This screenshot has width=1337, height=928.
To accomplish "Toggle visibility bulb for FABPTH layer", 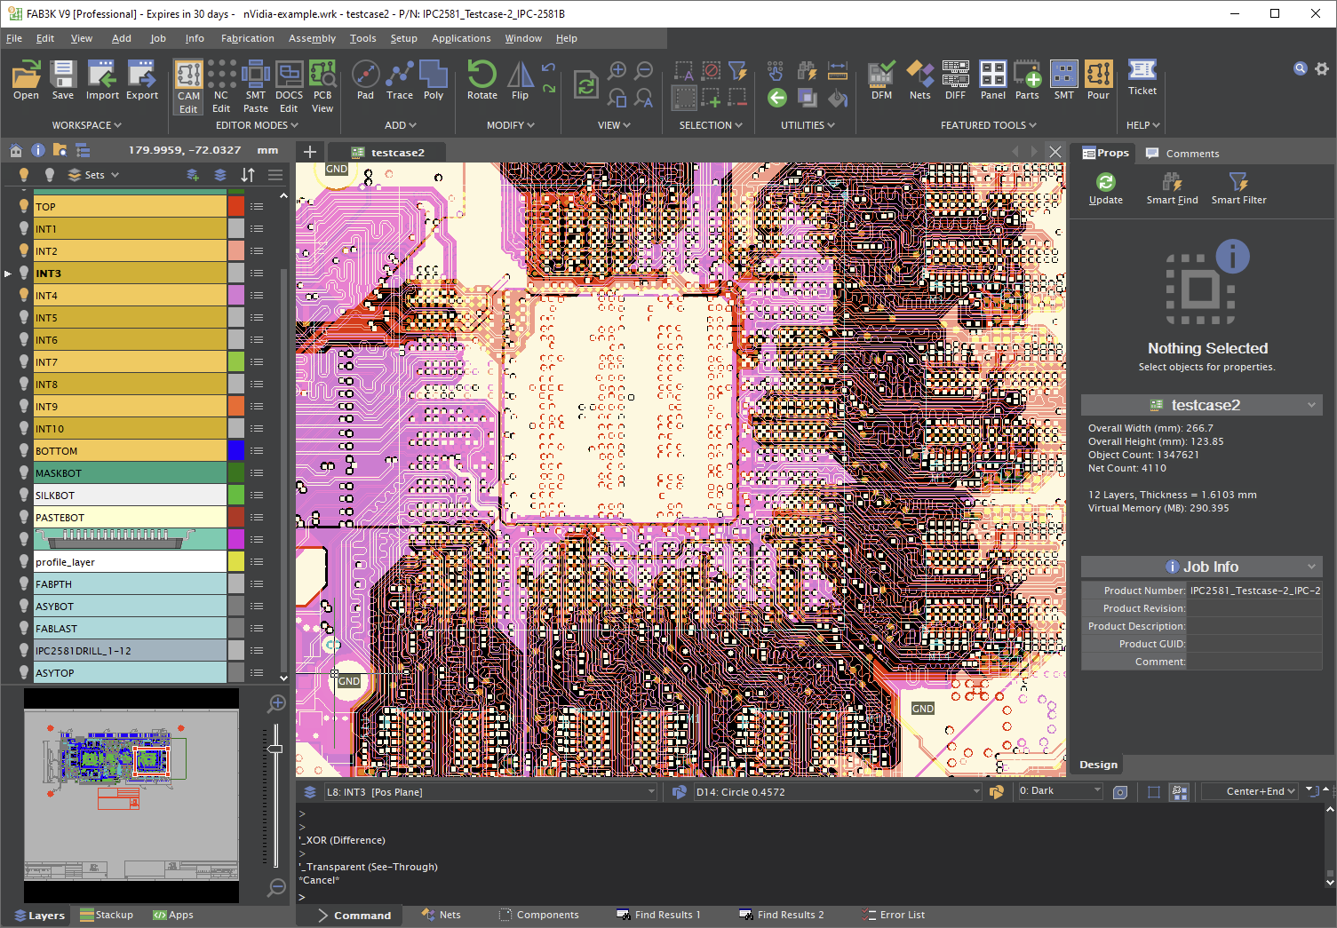I will tap(24, 583).
